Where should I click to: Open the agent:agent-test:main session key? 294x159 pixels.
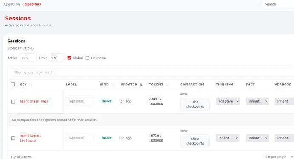point(31,138)
